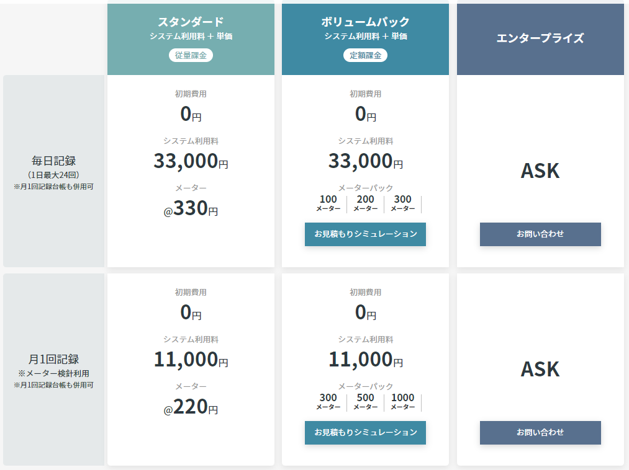Select the 100 meter pack option
The height and width of the screenshot is (470, 629).
(x=328, y=203)
